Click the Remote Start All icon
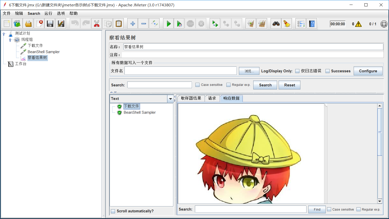 [x=215, y=24]
